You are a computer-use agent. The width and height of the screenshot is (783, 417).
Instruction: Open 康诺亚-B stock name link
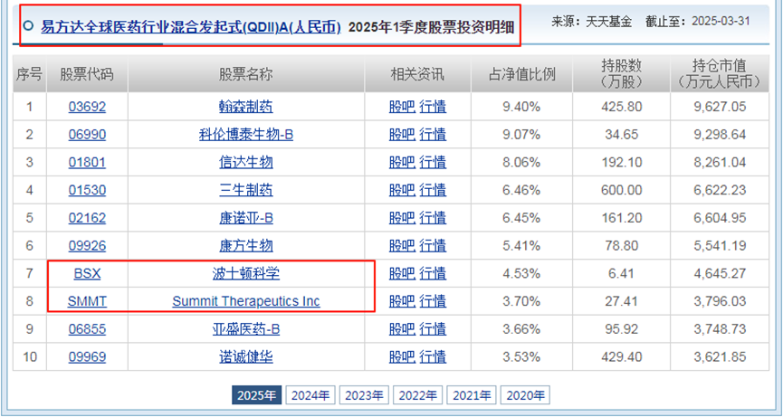[246, 218]
